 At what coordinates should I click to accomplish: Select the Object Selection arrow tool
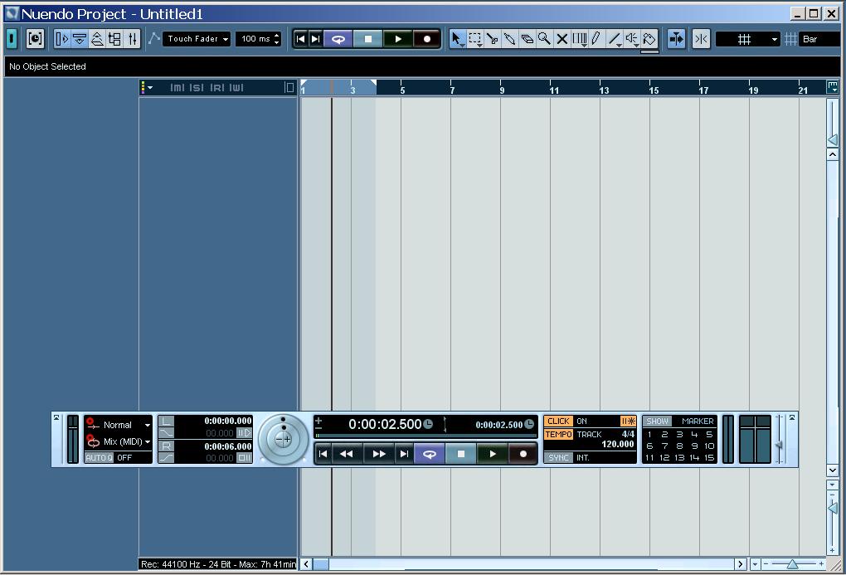tap(457, 39)
